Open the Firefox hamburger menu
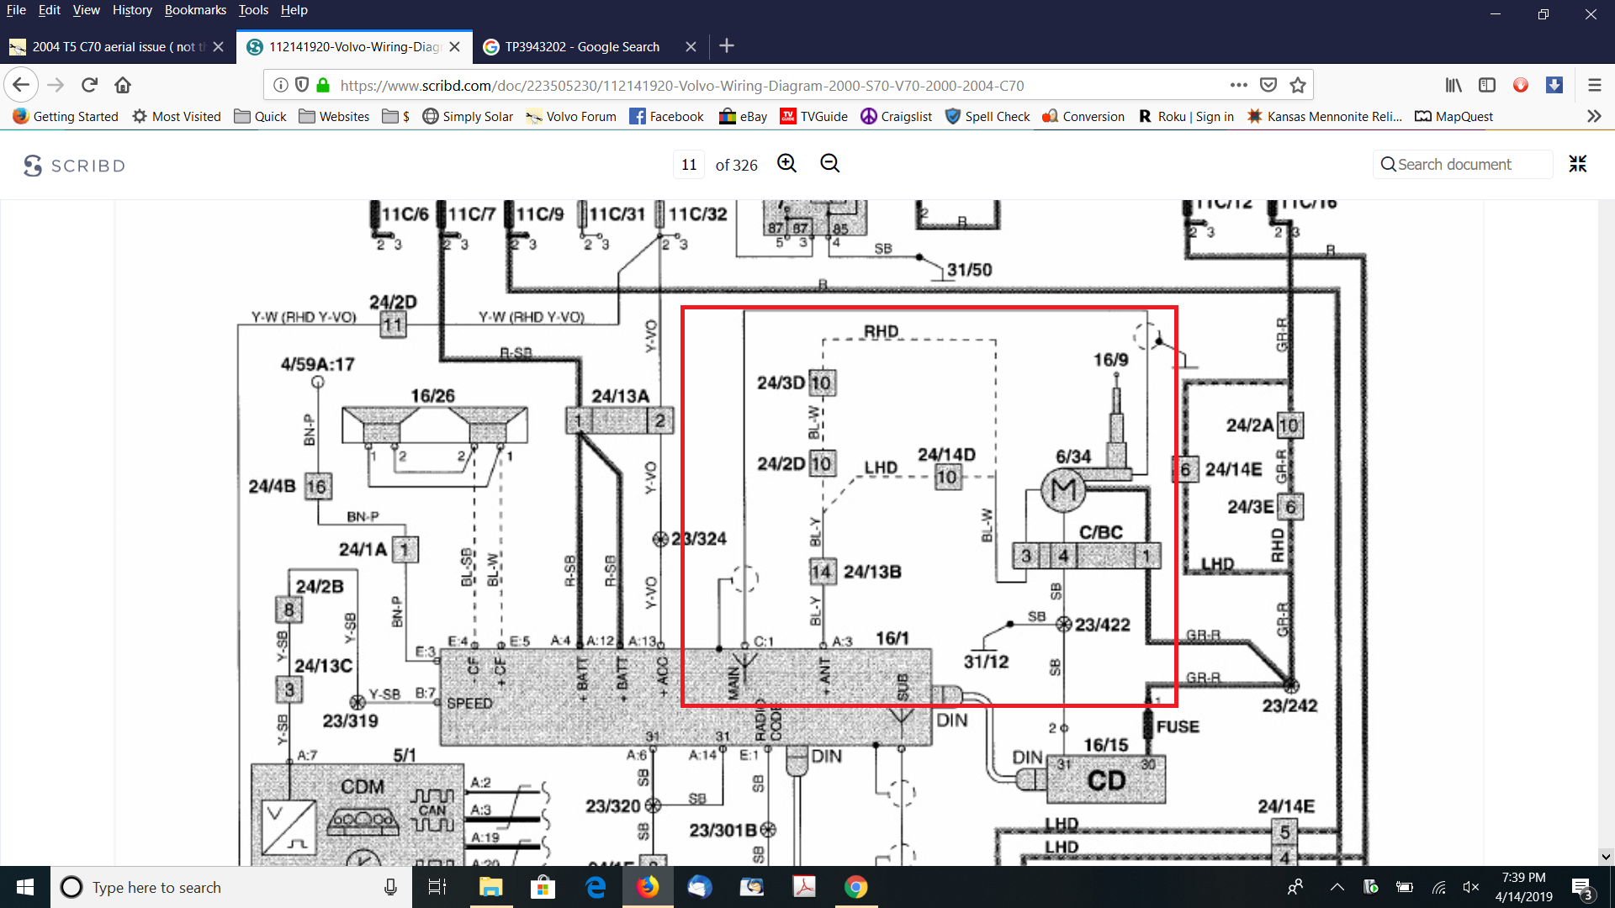The height and width of the screenshot is (908, 1615). pyautogui.click(x=1594, y=85)
